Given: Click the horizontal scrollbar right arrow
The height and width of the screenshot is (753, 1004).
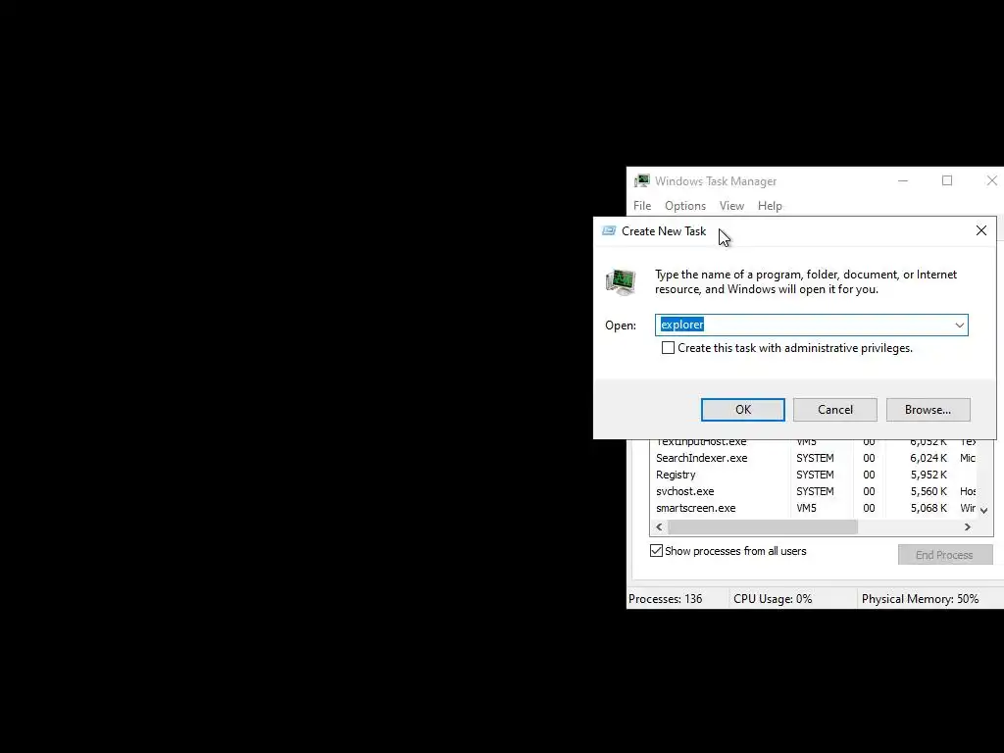Looking at the screenshot, I should click(968, 527).
